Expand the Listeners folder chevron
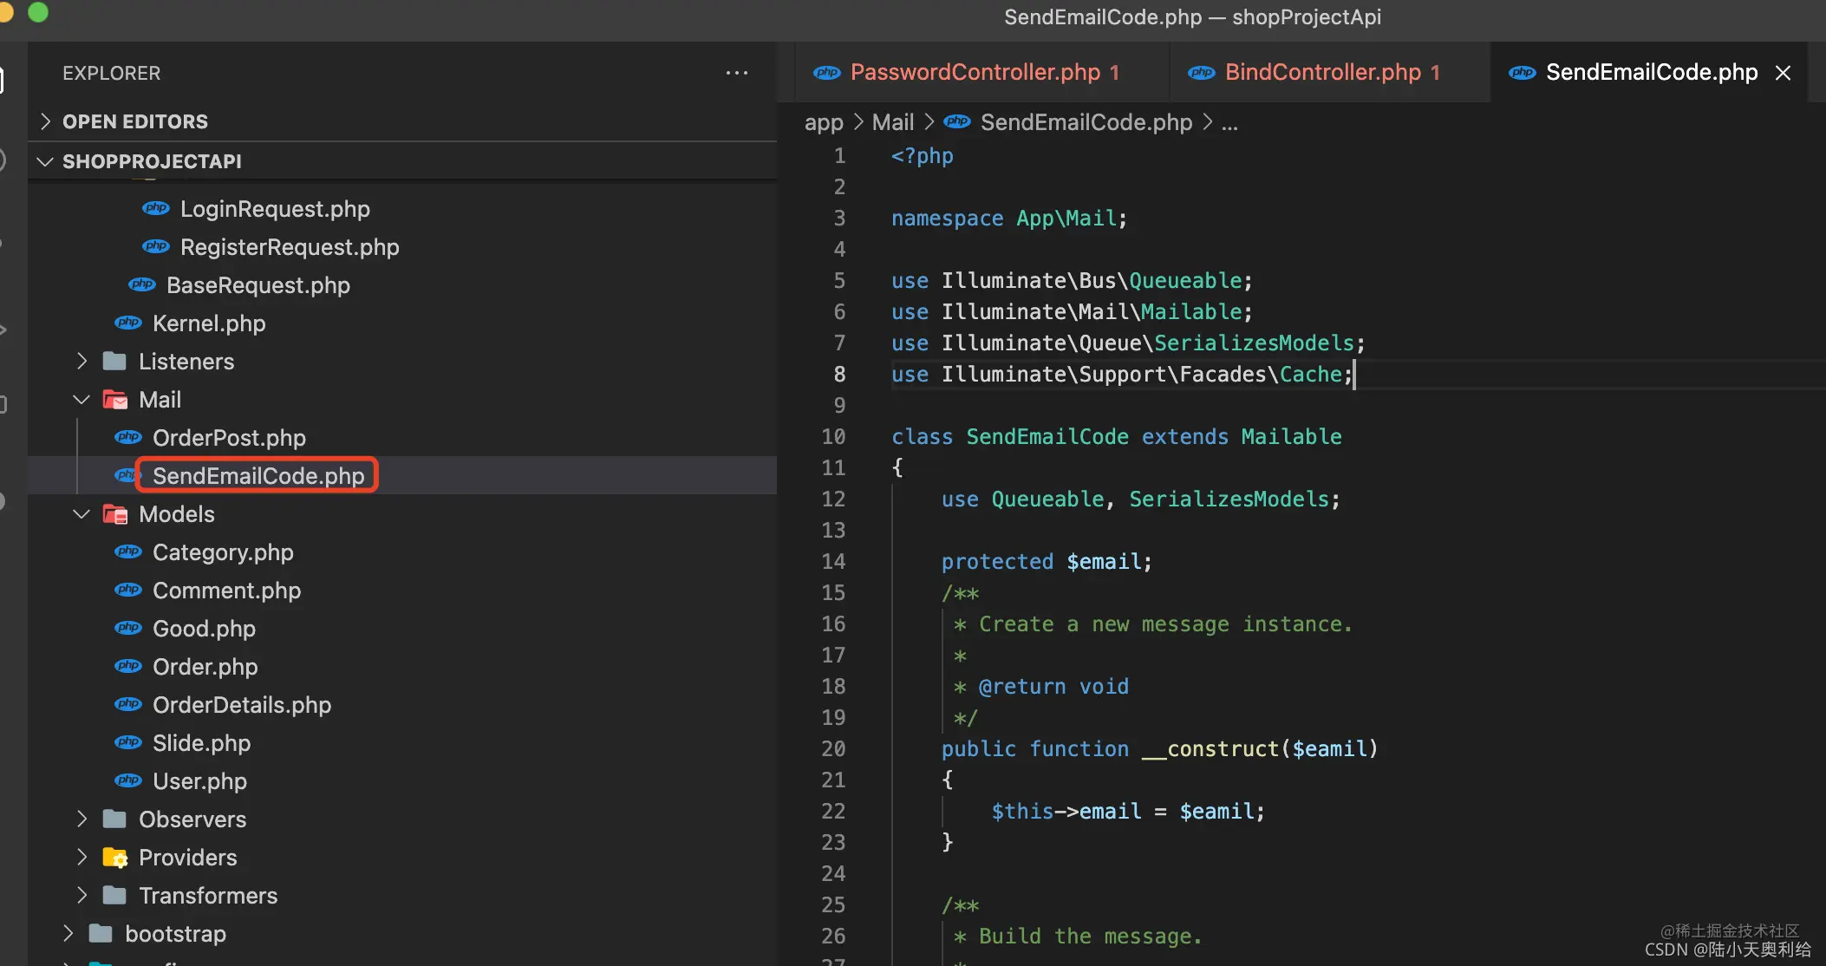 (x=82, y=362)
